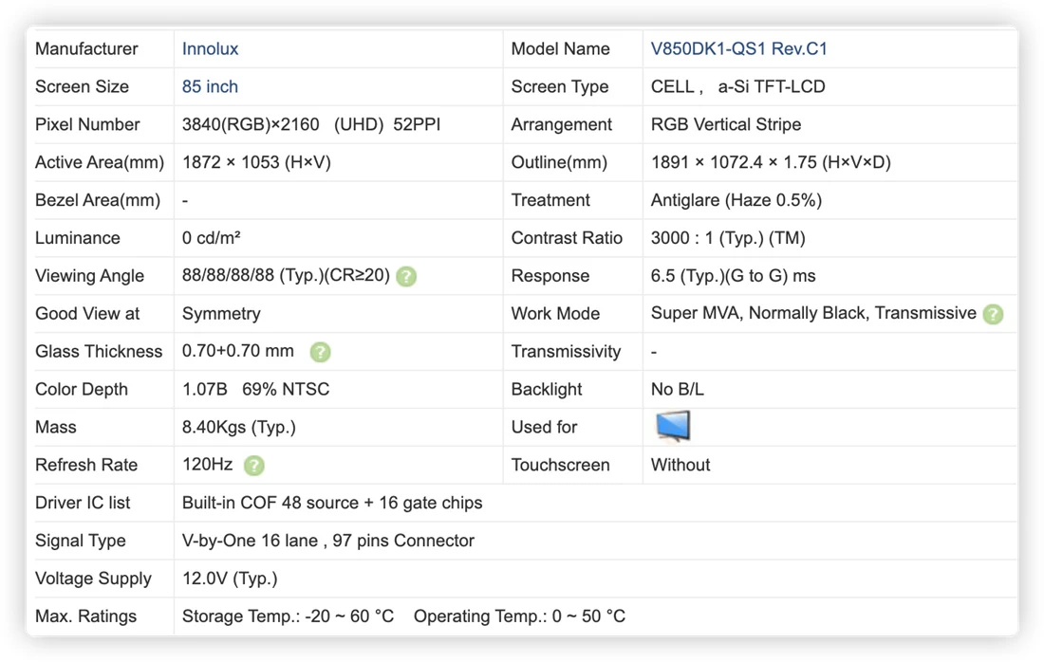Image resolution: width=1044 pixels, height=662 pixels.
Task: Click the TV monitor icon beside Used for
Action: tap(673, 427)
